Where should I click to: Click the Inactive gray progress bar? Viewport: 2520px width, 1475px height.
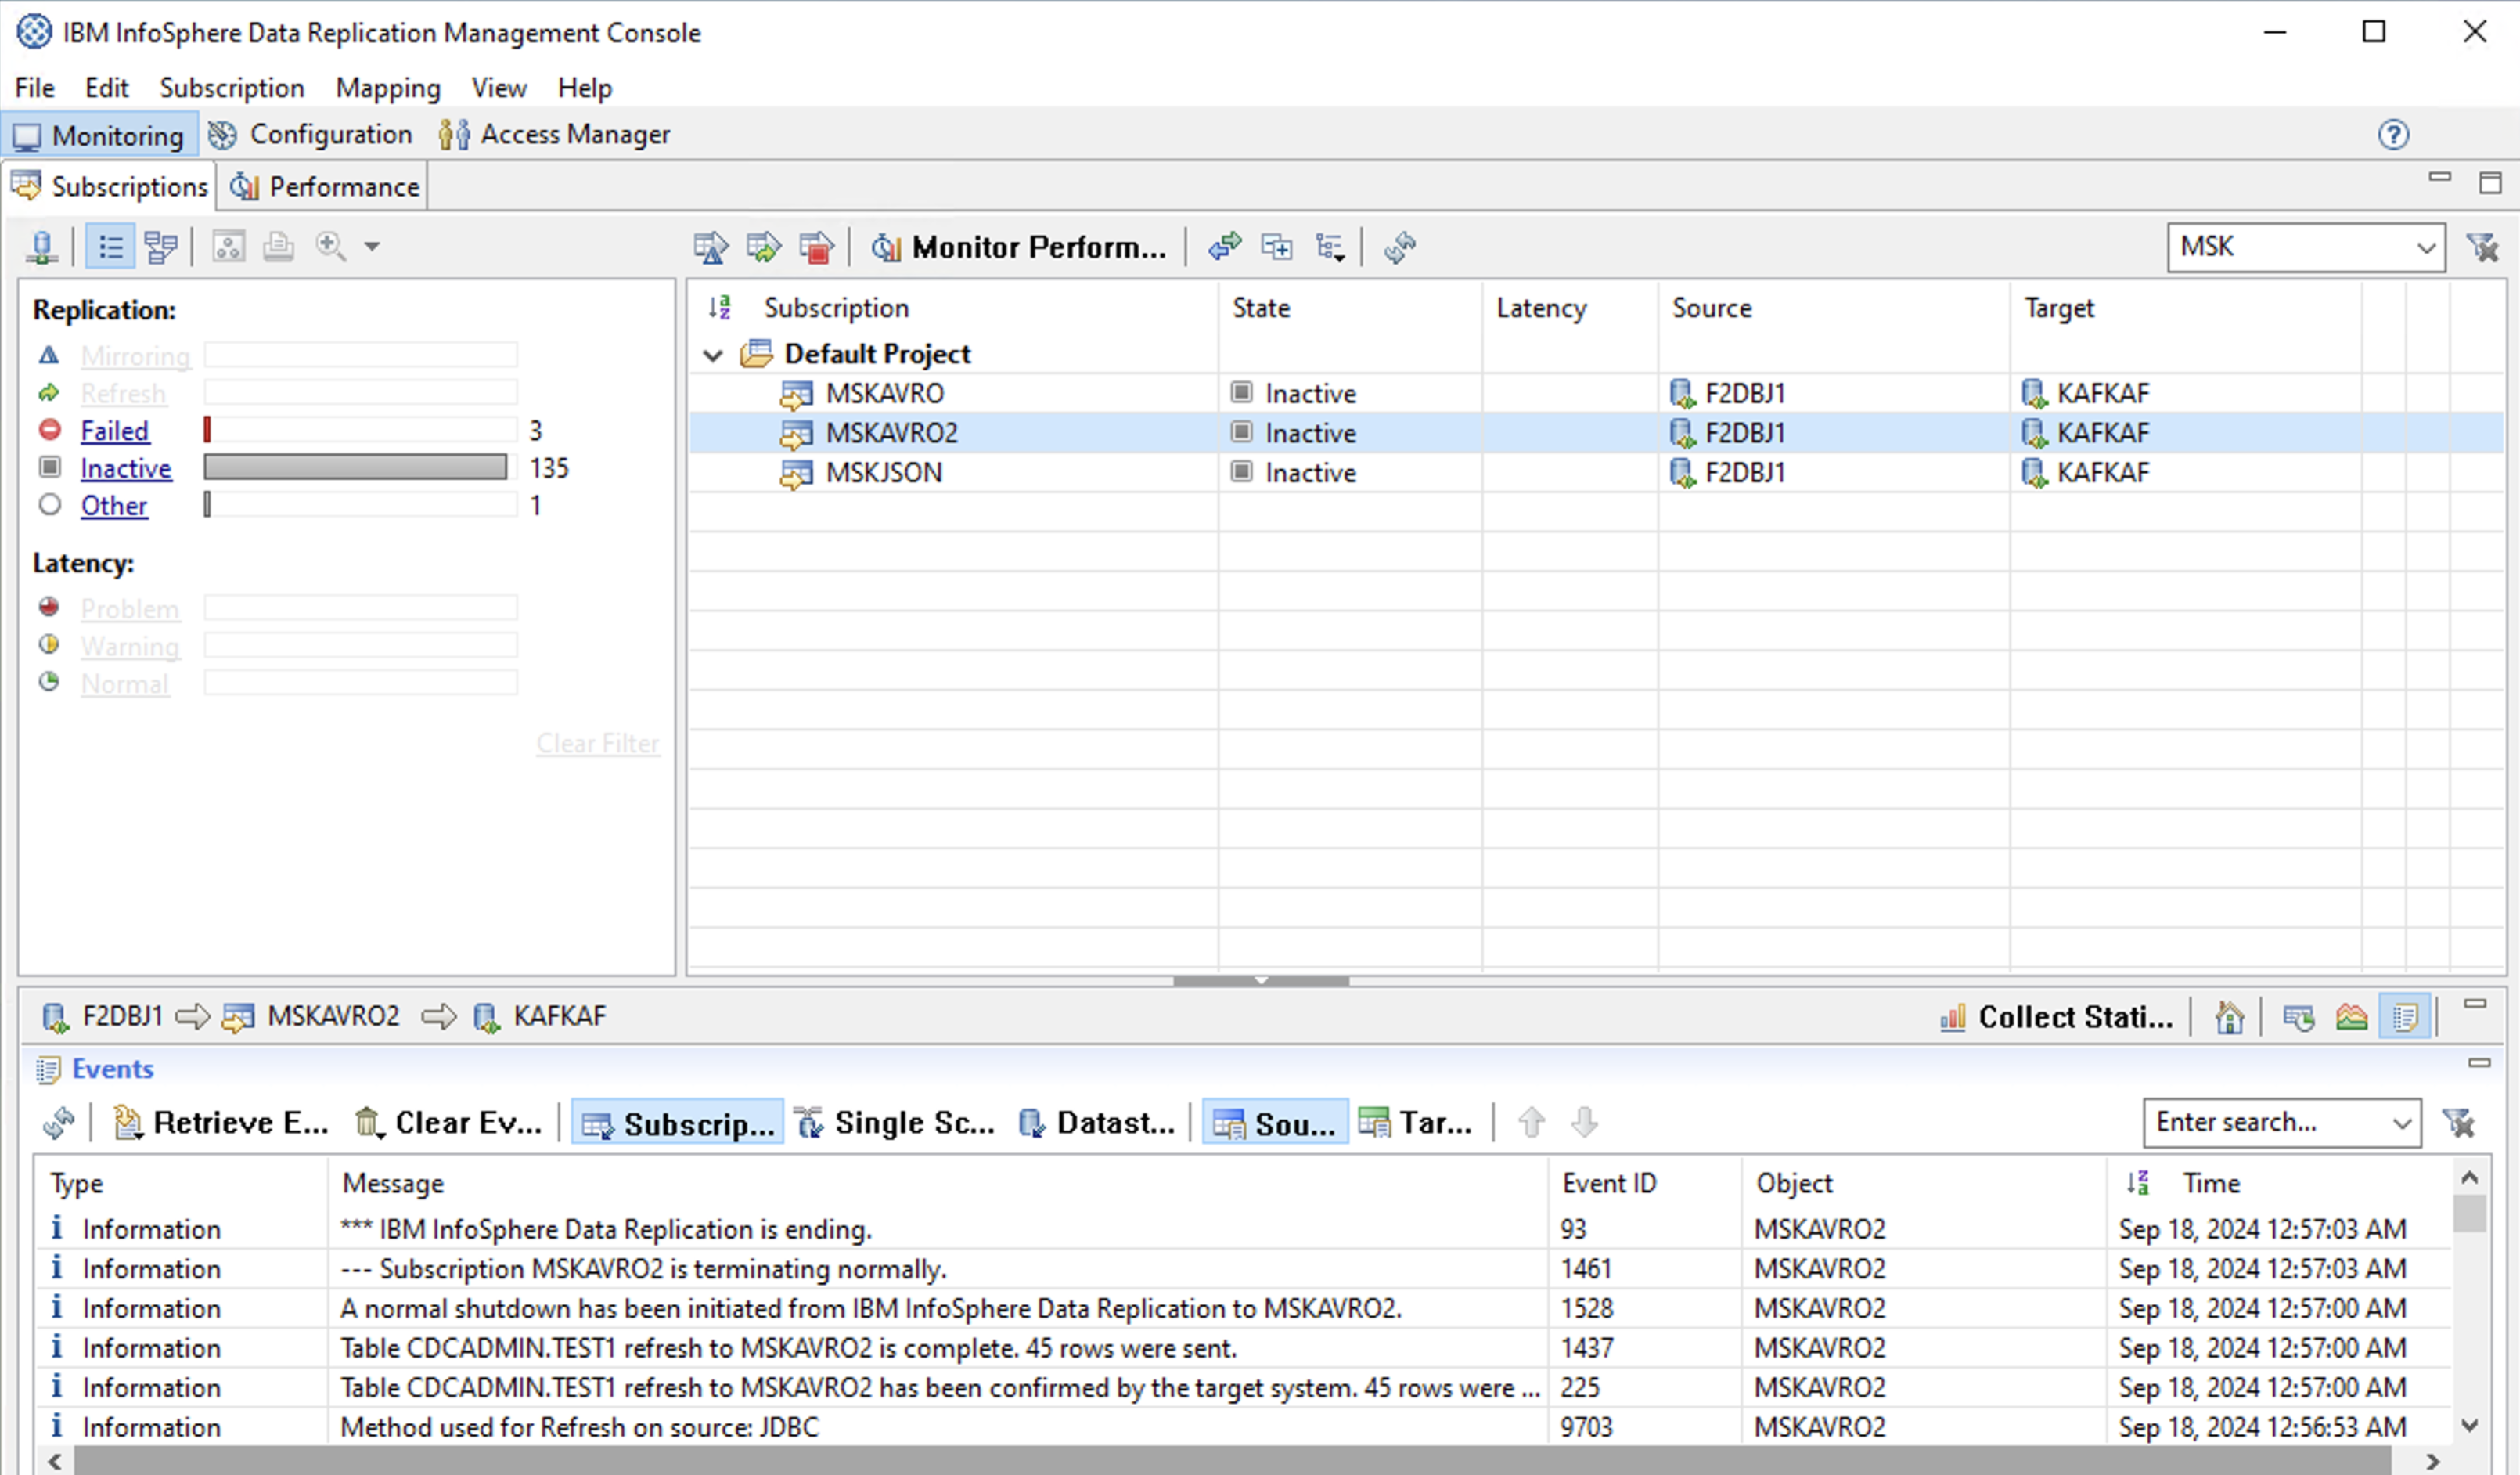355,467
